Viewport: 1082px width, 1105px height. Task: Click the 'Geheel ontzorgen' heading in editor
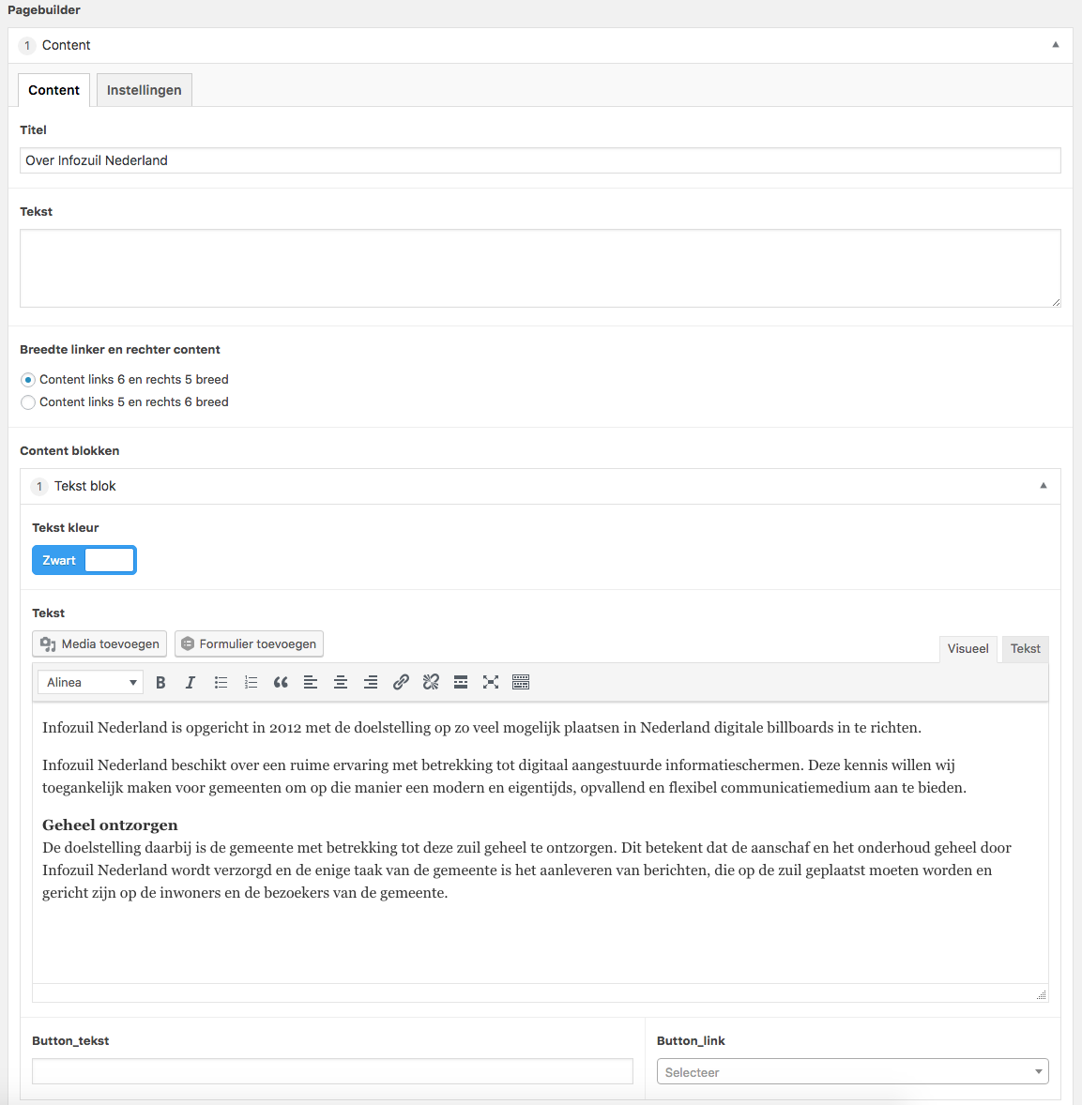(110, 825)
